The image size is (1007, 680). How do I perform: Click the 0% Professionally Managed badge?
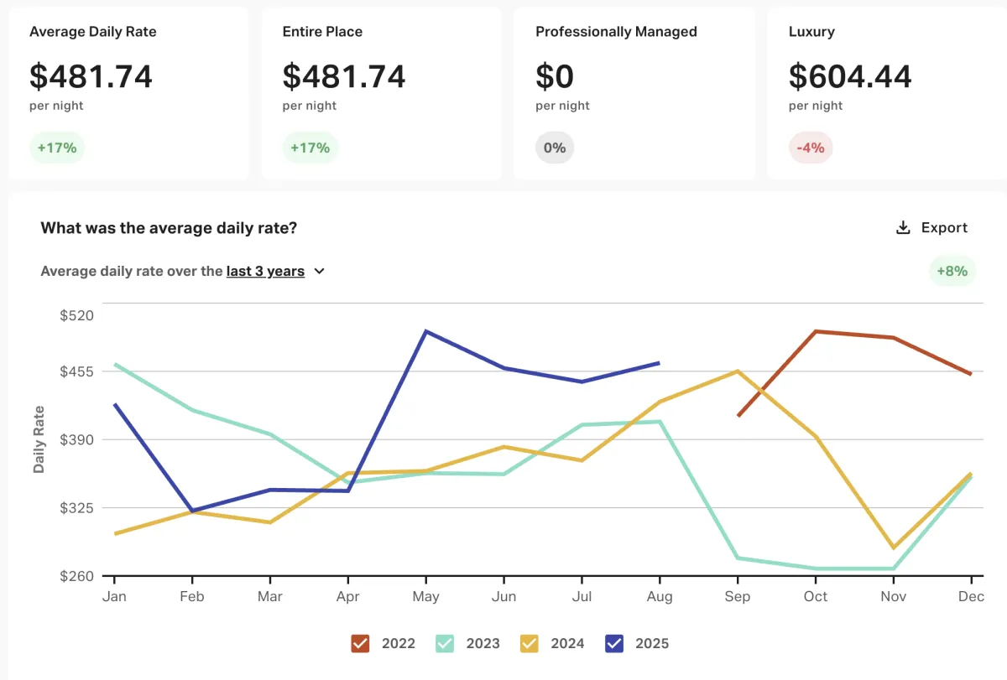555,148
